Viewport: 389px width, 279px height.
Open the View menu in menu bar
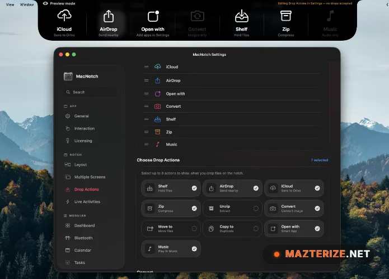10,4
